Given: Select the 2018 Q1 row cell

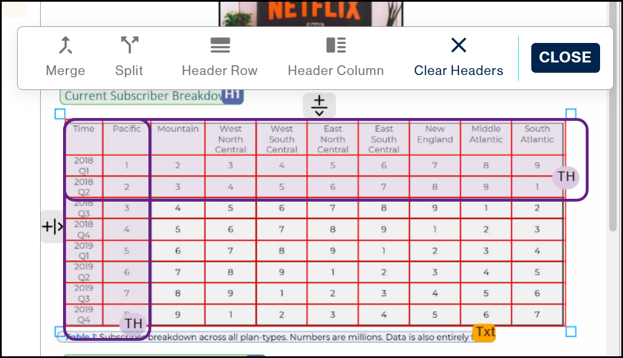Looking at the screenshot, I should click(x=84, y=166).
